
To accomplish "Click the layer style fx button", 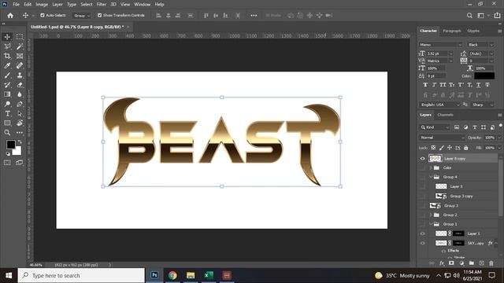I will tap(442, 263).
